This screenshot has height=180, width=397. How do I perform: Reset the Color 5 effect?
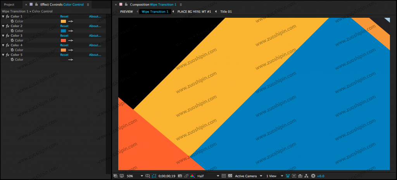tap(64, 55)
